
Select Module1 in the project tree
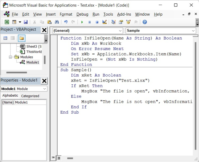(32, 62)
